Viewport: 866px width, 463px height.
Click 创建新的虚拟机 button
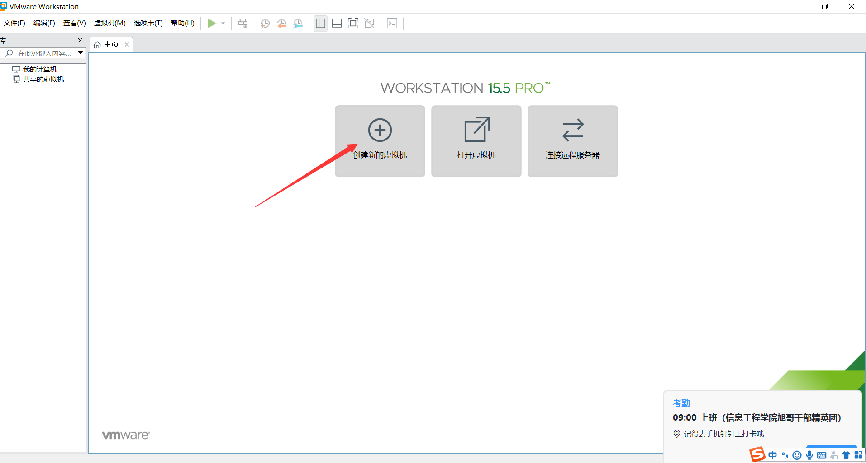tap(380, 141)
